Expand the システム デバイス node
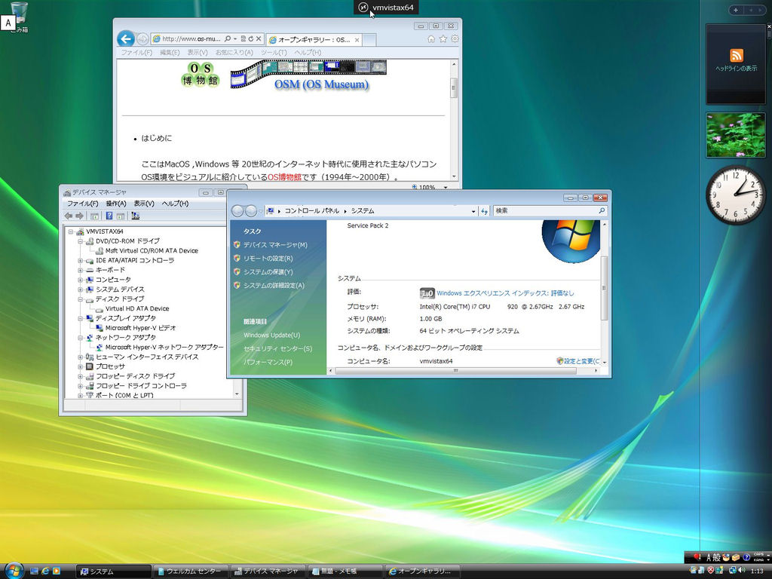The image size is (772, 579). tap(80, 289)
